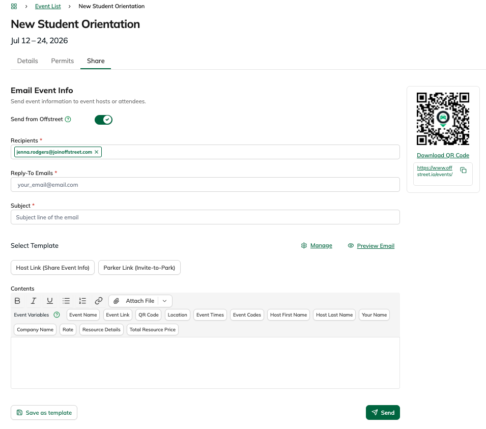Copy the event URL
The height and width of the screenshot is (429, 486).
464,170
